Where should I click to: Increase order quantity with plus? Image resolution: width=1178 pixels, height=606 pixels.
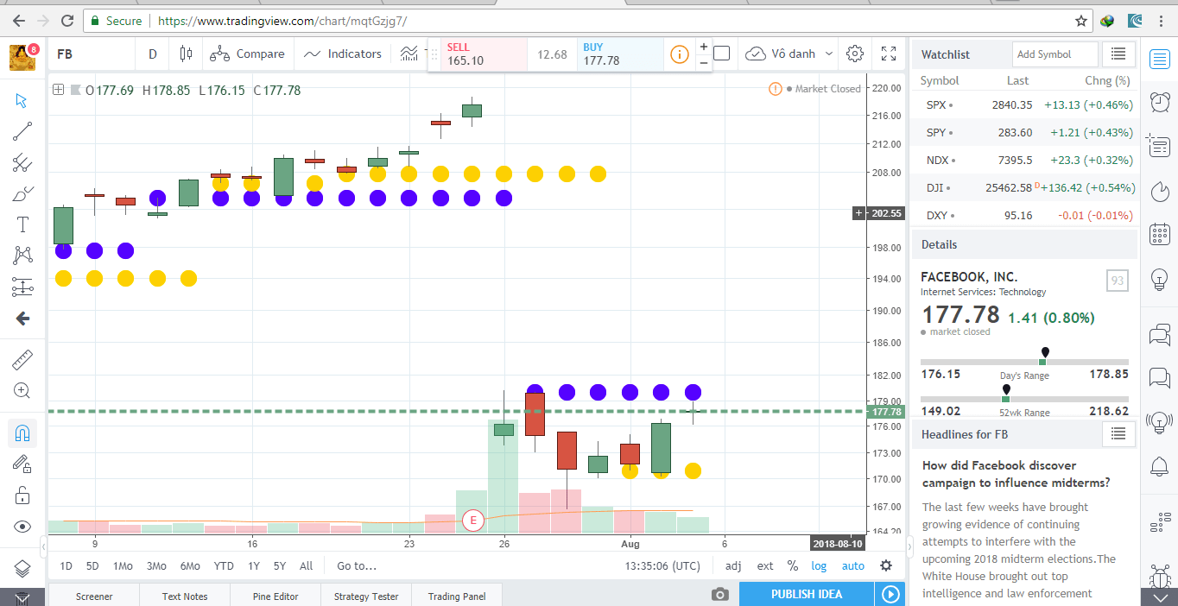[x=704, y=47]
